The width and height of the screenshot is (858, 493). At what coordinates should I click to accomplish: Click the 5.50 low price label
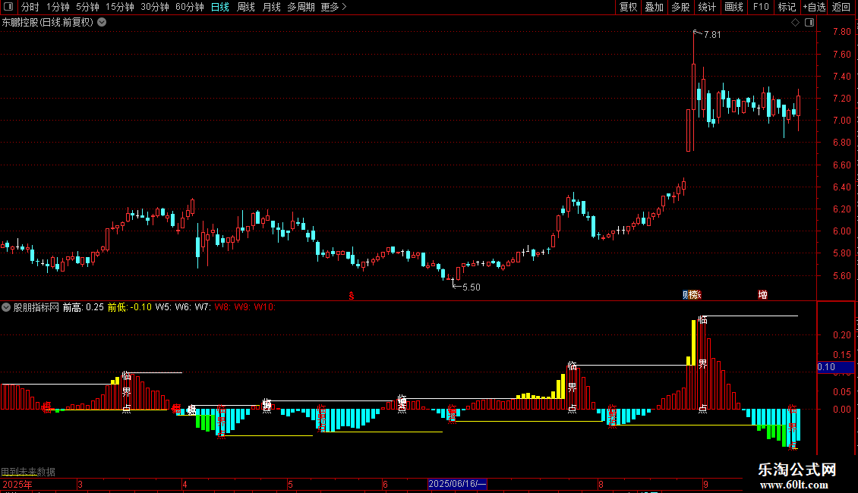coord(471,287)
